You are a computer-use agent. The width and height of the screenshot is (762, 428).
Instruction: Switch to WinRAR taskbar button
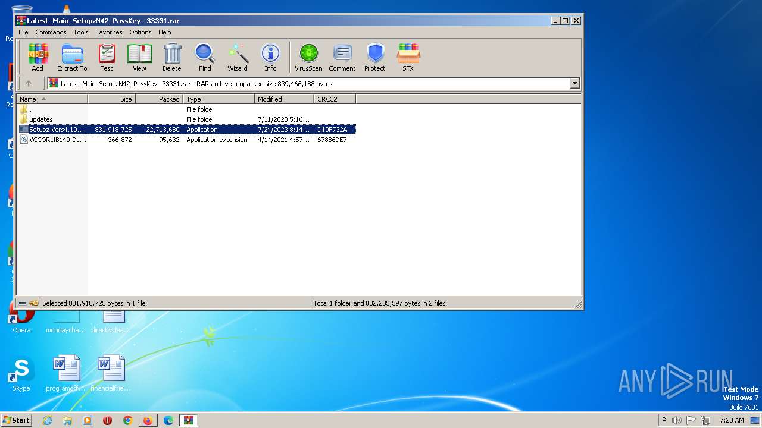click(189, 420)
